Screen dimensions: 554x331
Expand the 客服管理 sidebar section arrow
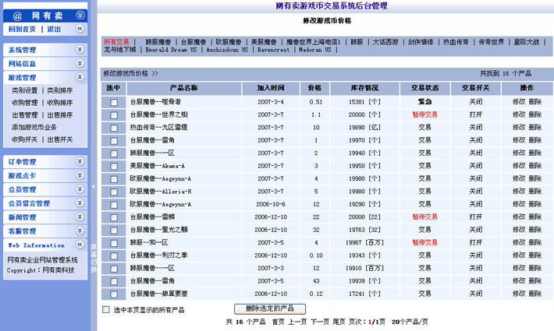tap(80, 231)
